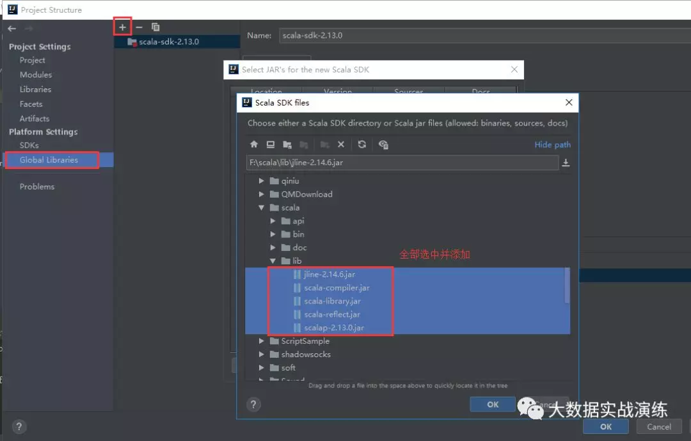Open help in Scala SDK files dialog

click(x=253, y=405)
